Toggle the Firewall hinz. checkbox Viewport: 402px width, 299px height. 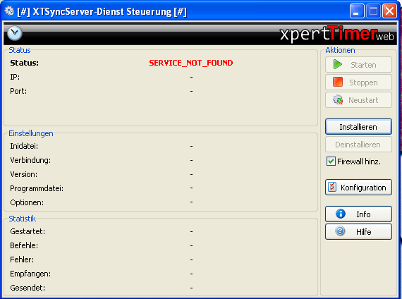coord(331,161)
